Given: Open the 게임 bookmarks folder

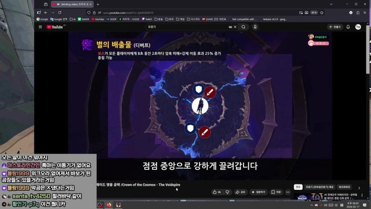Looking at the screenshot, I should pyautogui.click(x=180, y=19).
